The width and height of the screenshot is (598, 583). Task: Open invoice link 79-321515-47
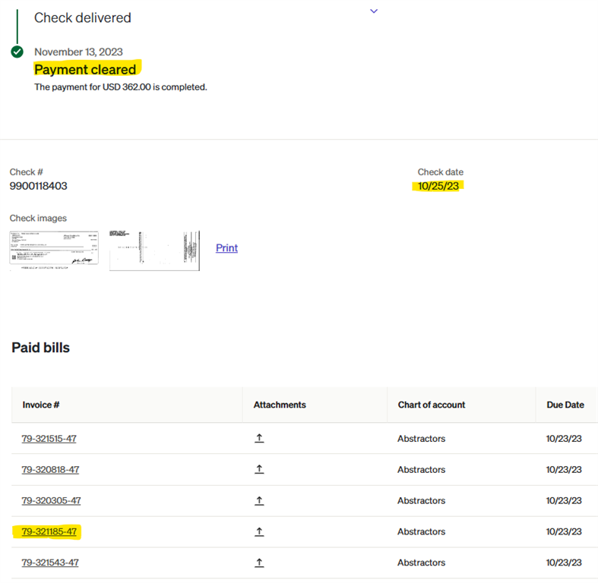pos(50,439)
